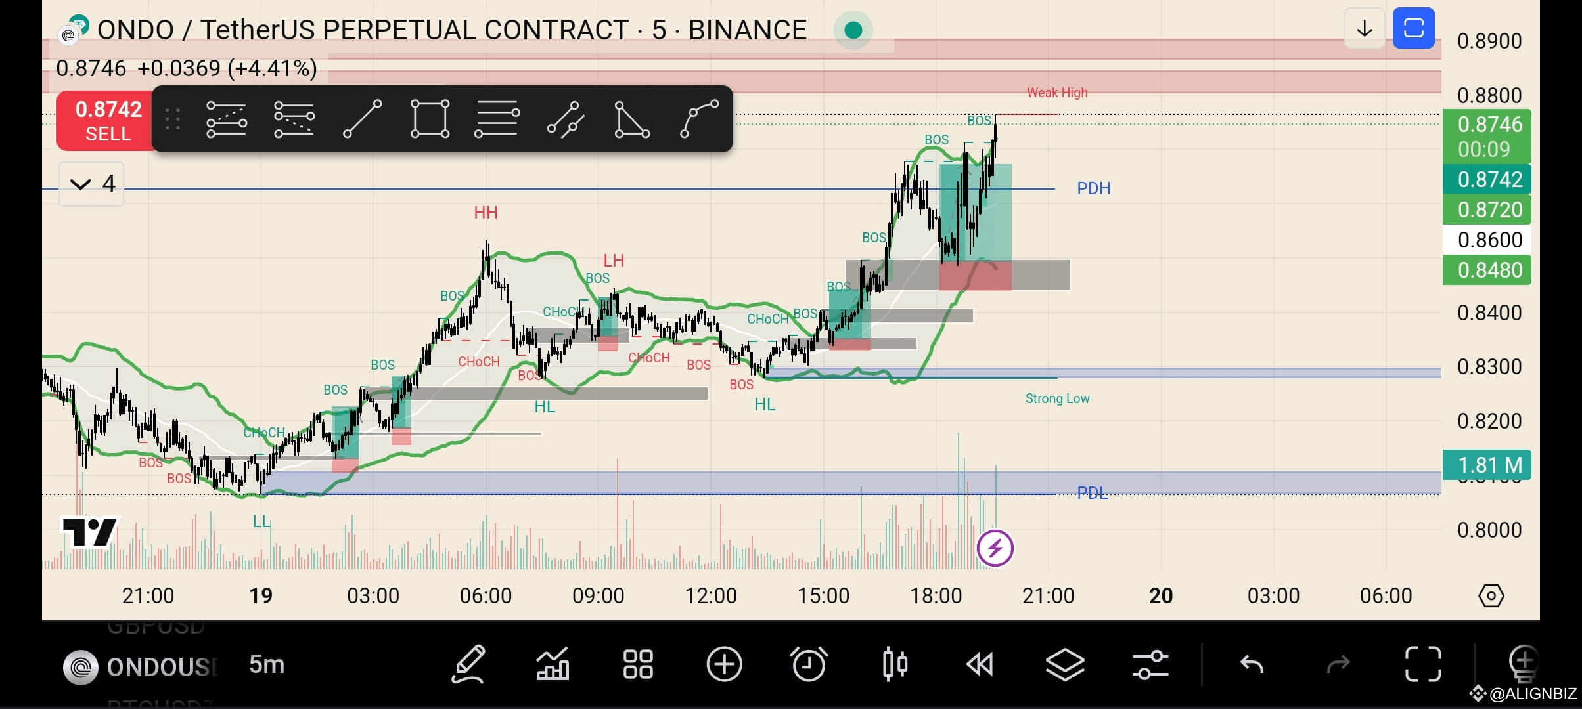
Task: Select the rectangle drawing tool
Action: 430,119
